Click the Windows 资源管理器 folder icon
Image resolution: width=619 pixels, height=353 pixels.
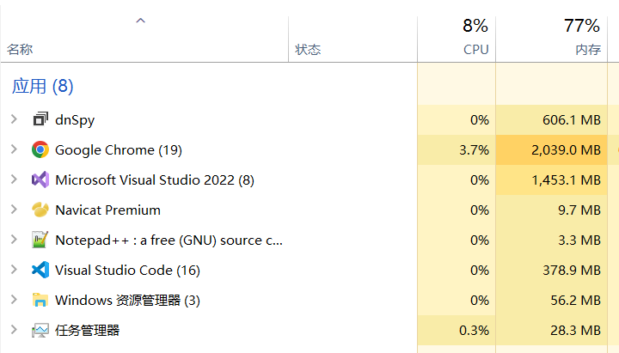point(40,300)
